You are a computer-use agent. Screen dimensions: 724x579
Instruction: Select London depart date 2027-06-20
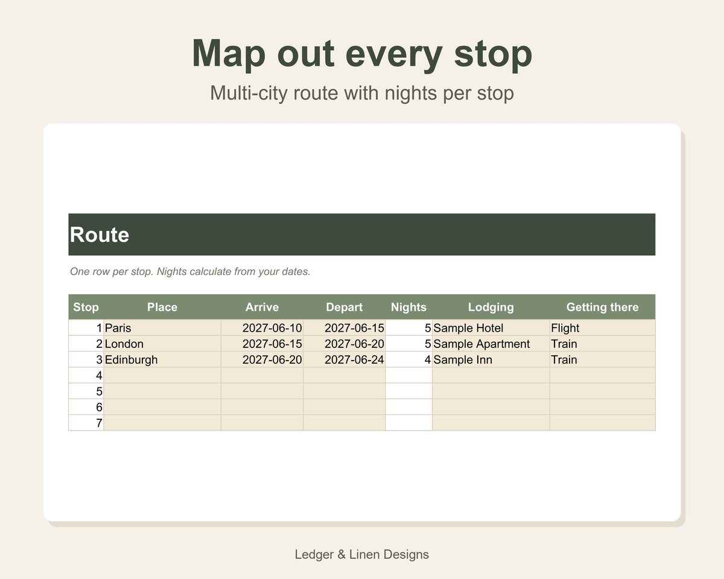(x=345, y=344)
